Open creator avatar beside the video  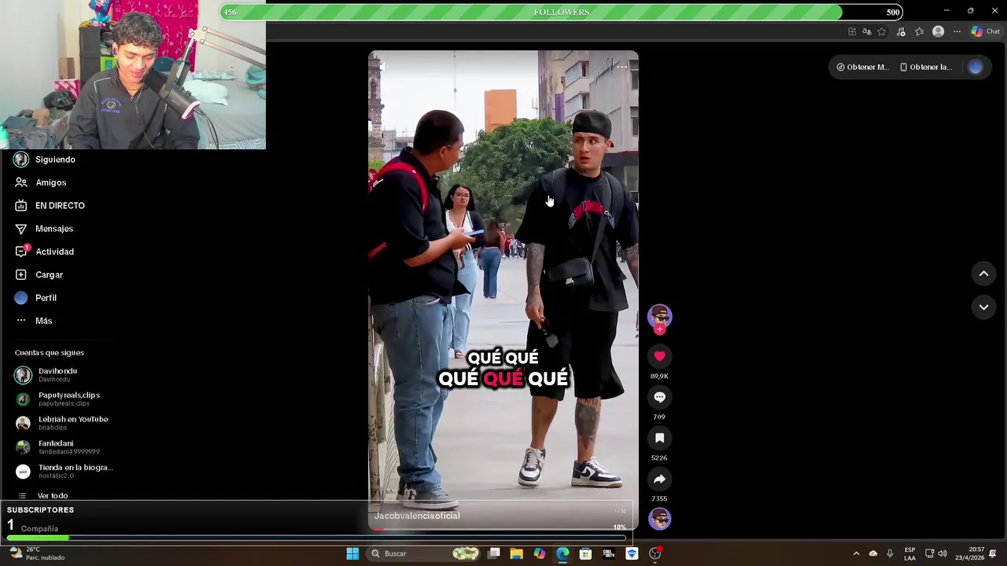point(659,315)
